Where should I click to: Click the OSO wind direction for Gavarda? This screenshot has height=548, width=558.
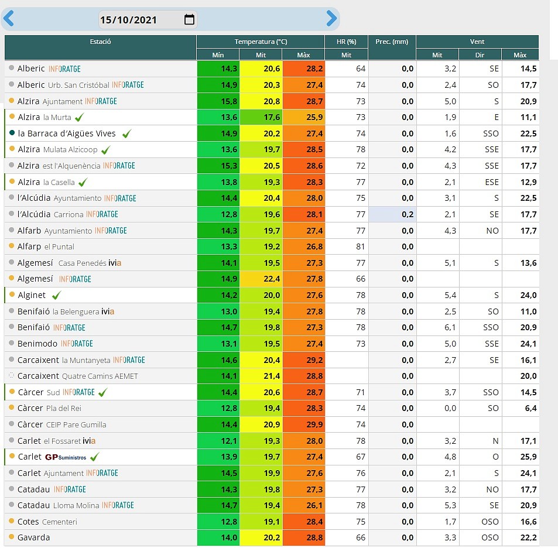point(480,537)
